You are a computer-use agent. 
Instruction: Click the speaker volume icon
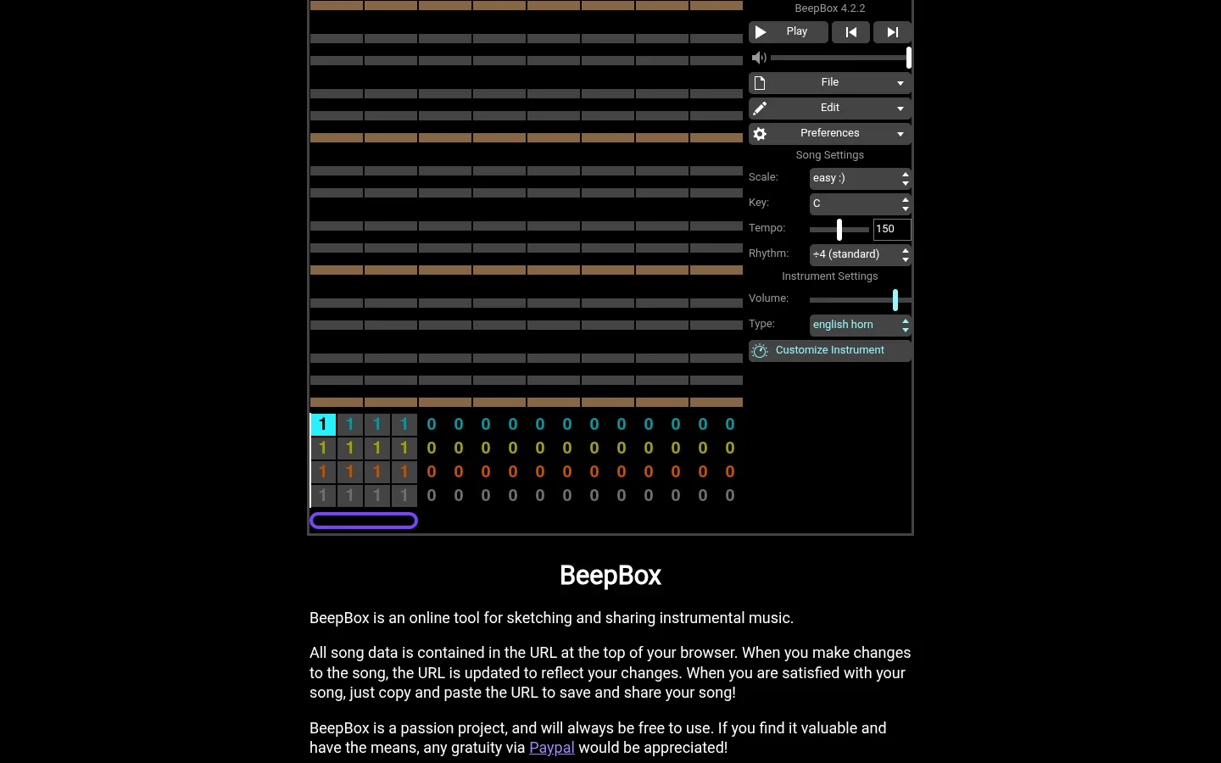pyautogui.click(x=759, y=58)
